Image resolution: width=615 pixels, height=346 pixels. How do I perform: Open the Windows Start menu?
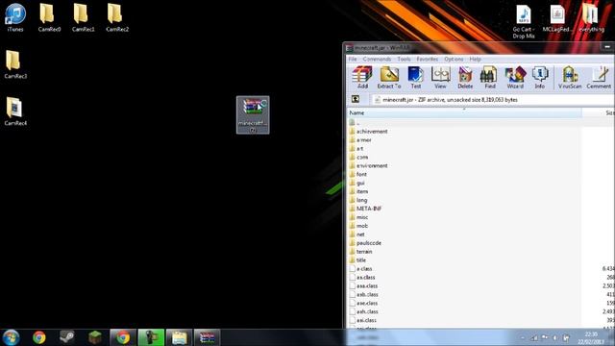[x=11, y=337]
